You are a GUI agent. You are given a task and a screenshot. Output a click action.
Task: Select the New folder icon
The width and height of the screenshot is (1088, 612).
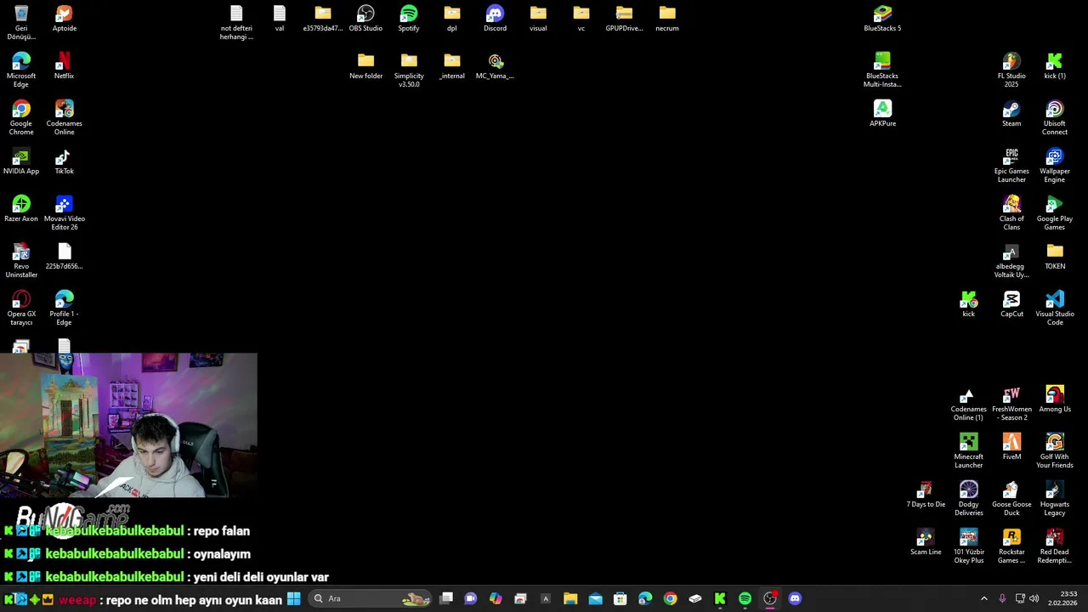(365, 66)
